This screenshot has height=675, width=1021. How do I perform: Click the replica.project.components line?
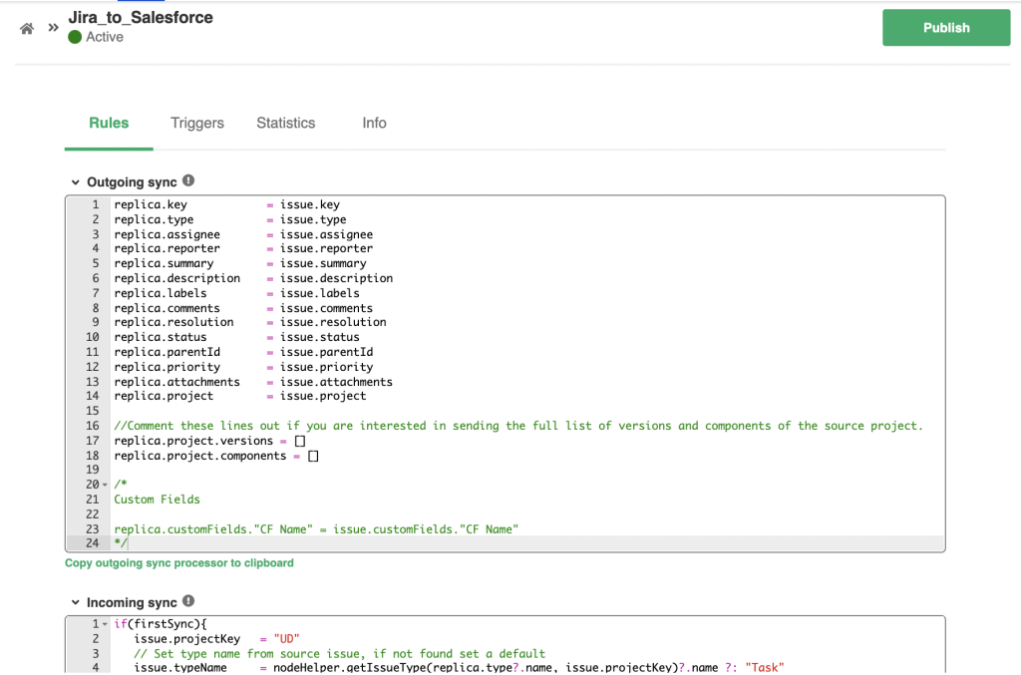[216, 456]
